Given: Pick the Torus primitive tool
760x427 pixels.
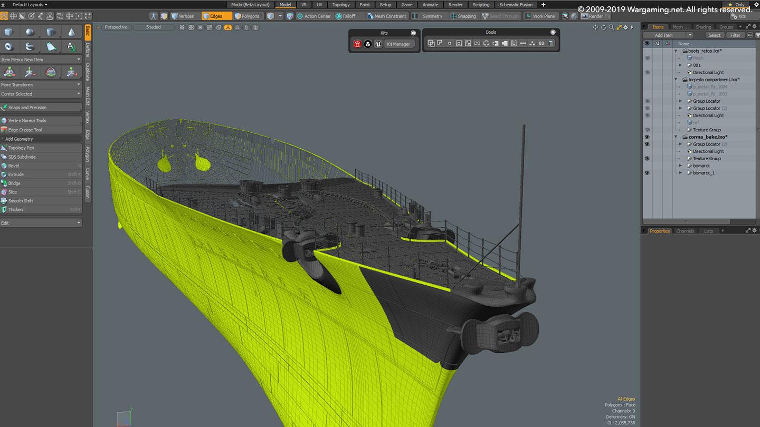Looking at the screenshot, I should (8, 47).
